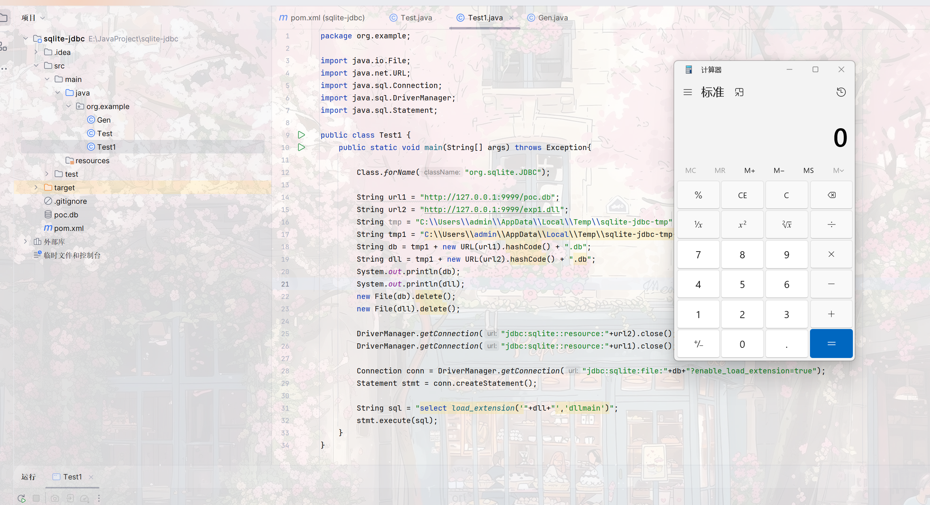Click Calculator square root button
The image size is (930, 505).
(x=787, y=224)
